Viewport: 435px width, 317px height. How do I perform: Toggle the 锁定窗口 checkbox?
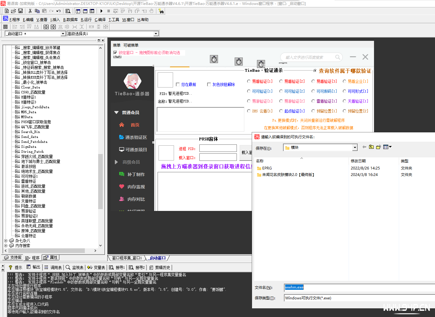(115, 53)
